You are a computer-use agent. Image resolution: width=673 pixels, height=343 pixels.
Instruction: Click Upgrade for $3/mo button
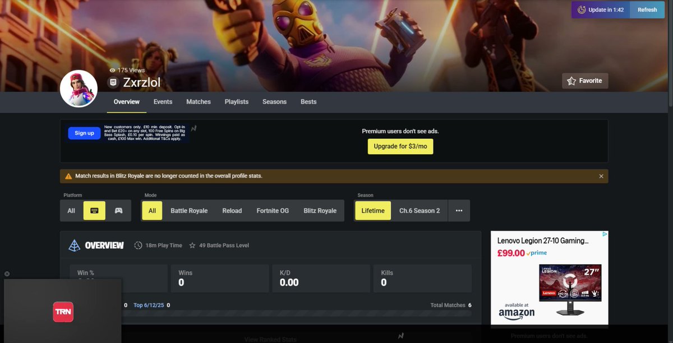coord(400,147)
